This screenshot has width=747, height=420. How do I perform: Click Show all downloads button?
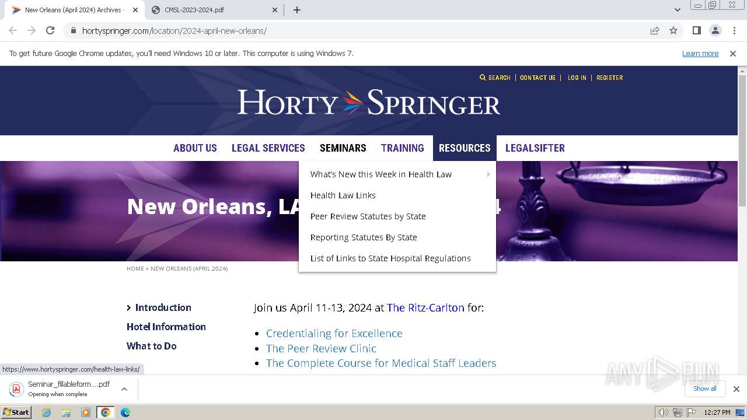[705, 388]
